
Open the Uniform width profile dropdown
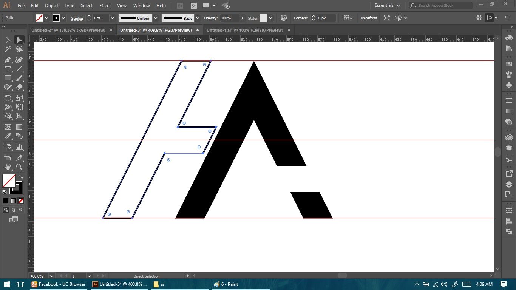[x=155, y=18]
